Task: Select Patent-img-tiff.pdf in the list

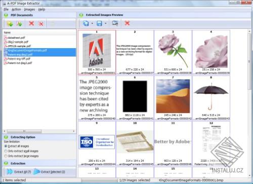Action: click(x=19, y=59)
